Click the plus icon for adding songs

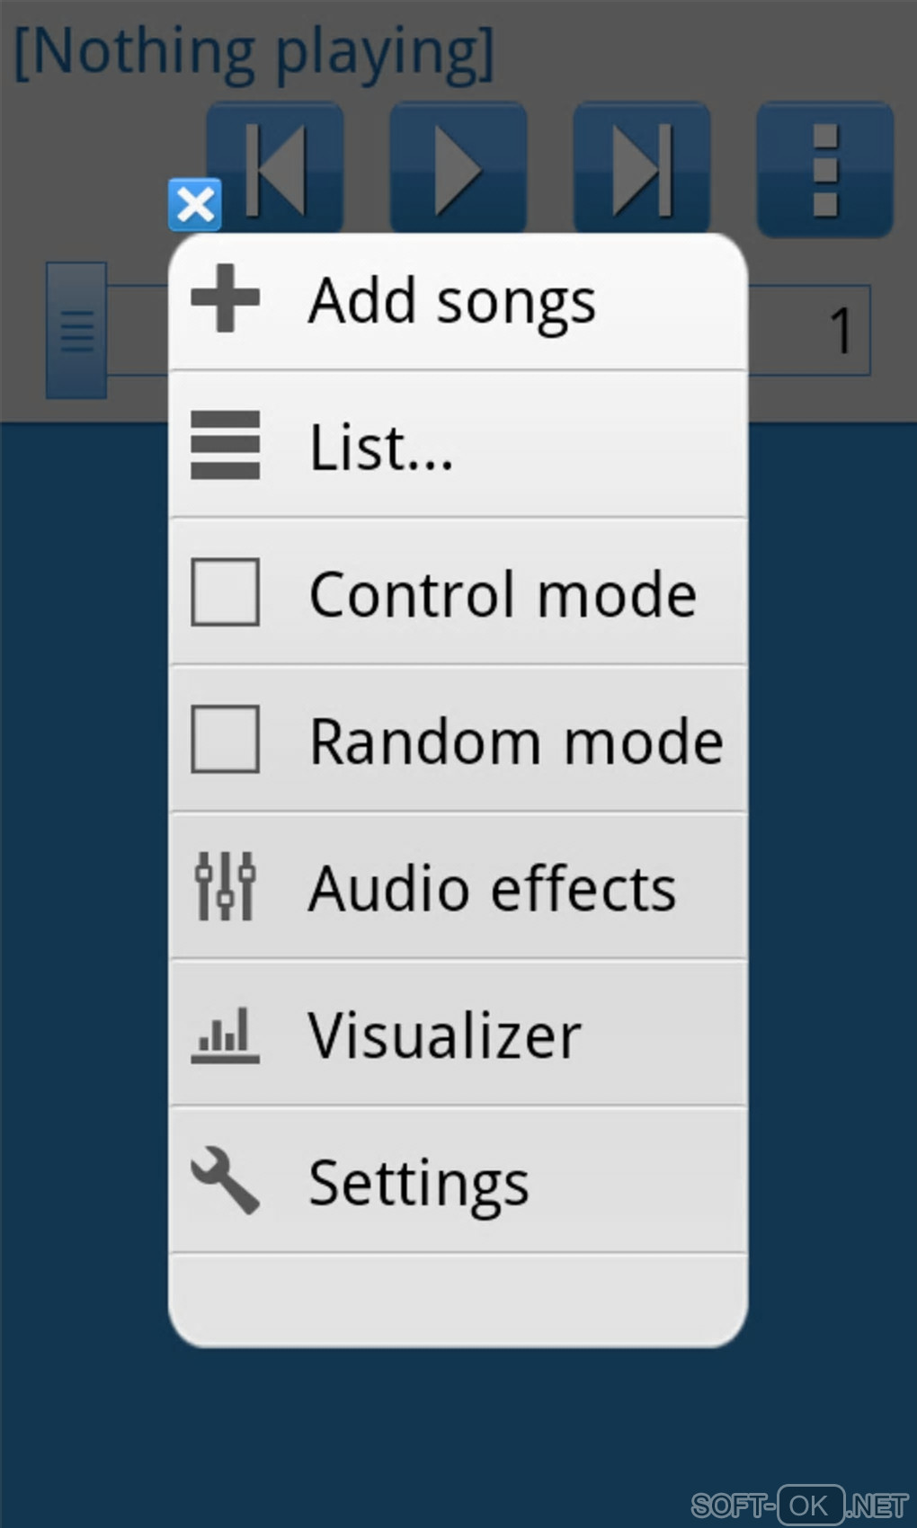225,298
